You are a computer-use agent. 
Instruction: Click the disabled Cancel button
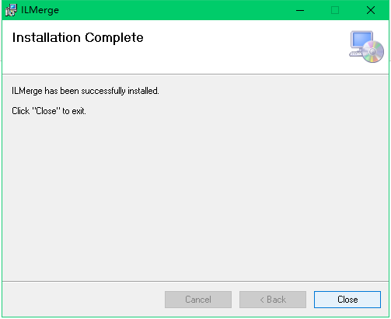pos(198,300)
